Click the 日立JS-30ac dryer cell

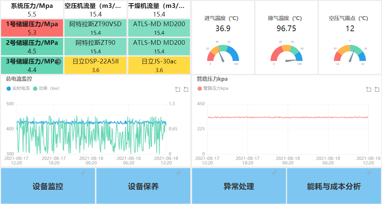[159, 65]
